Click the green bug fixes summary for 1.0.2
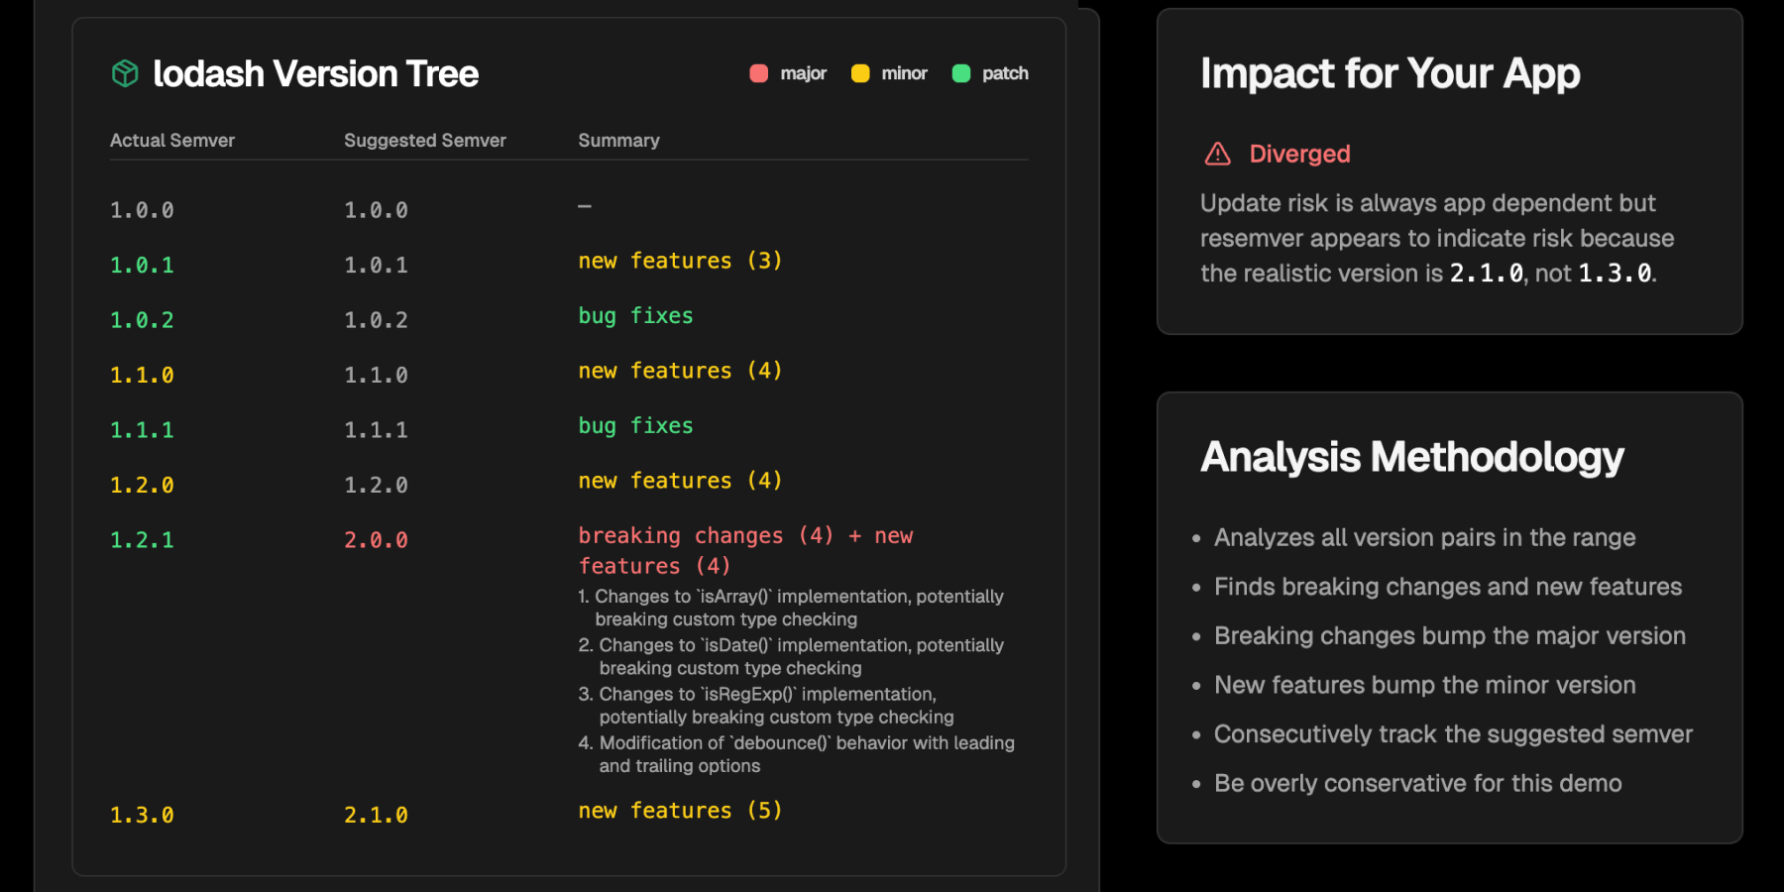Viewport: 1784px width, 892px height. [634, 315]
